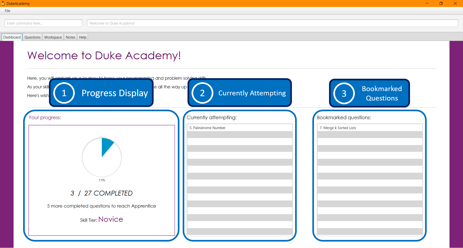Switch to the Dashboard tab
This screenshot has height=248, width=463.
tap(12, 37)
